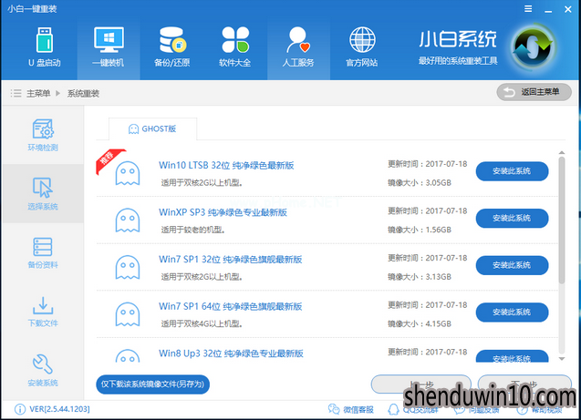Screen dimensions: 581x420
Task: Click the system list vertical scrollbar thumb
Action: pyautogui.click(x=562, y=220)
